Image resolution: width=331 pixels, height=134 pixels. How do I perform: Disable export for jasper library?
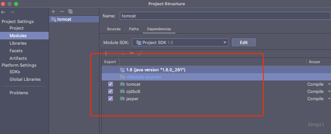pos(111,99)
